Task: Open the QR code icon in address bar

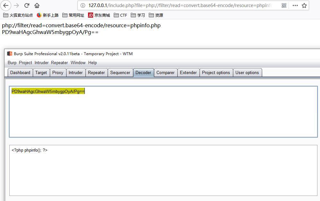Action: point(284,5)
